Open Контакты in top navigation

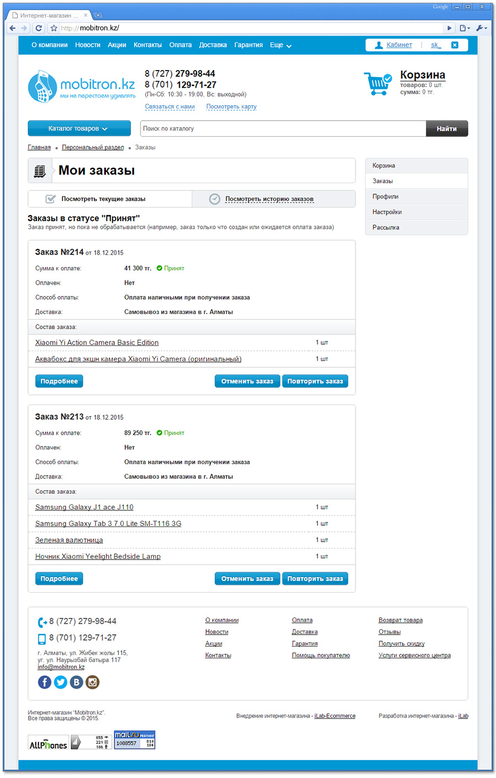(148, 45)
